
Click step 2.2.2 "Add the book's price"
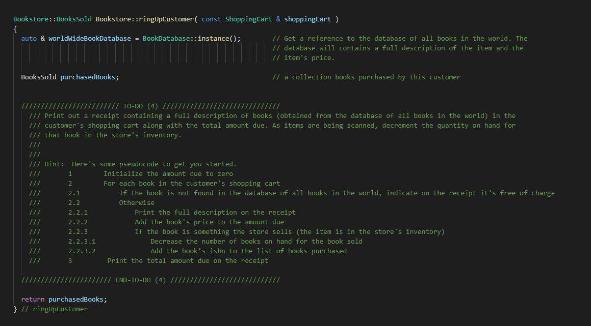(210, 222)
